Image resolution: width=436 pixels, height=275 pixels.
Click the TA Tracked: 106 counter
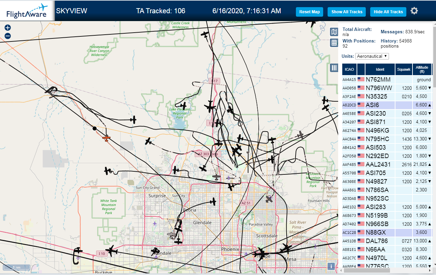[161, 11]
